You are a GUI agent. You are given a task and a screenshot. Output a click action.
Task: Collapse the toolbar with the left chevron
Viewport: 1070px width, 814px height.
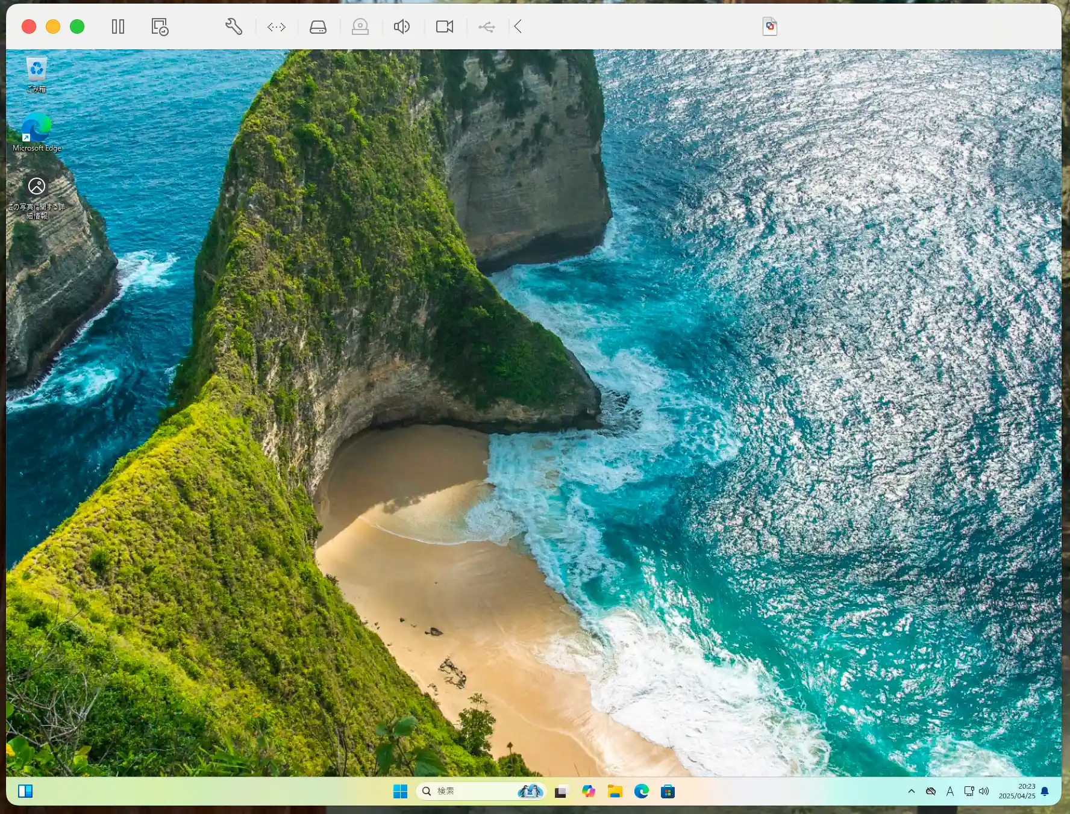[x=518, y=26]
